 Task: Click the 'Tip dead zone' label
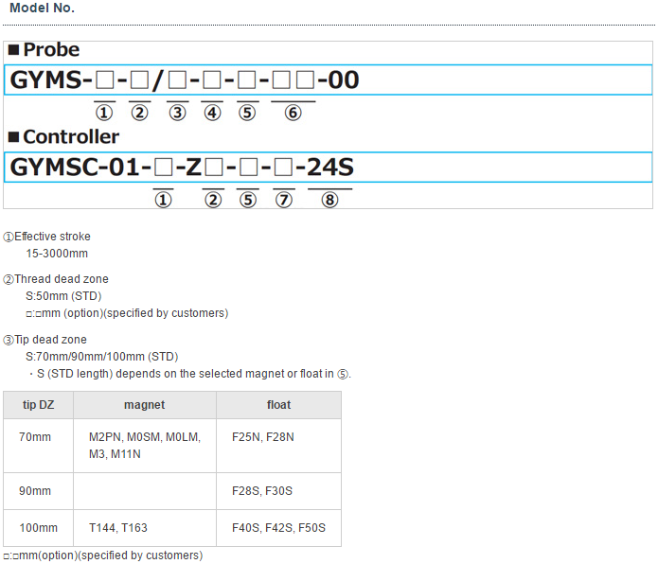pyautogui.click(x=50, y=339)
